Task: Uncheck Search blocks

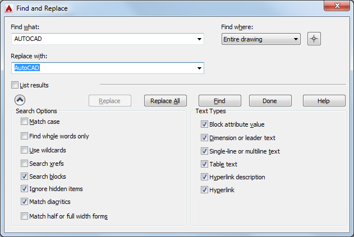Action: (24, 176)
